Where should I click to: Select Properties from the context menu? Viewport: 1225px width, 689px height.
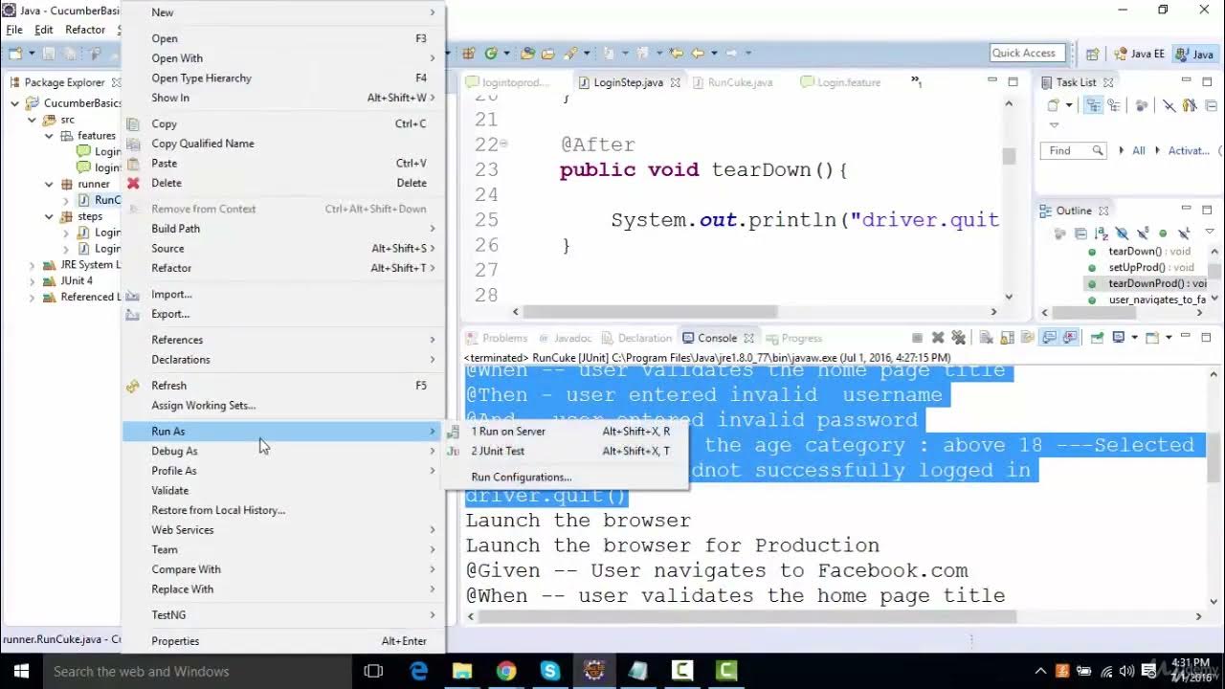283,641
